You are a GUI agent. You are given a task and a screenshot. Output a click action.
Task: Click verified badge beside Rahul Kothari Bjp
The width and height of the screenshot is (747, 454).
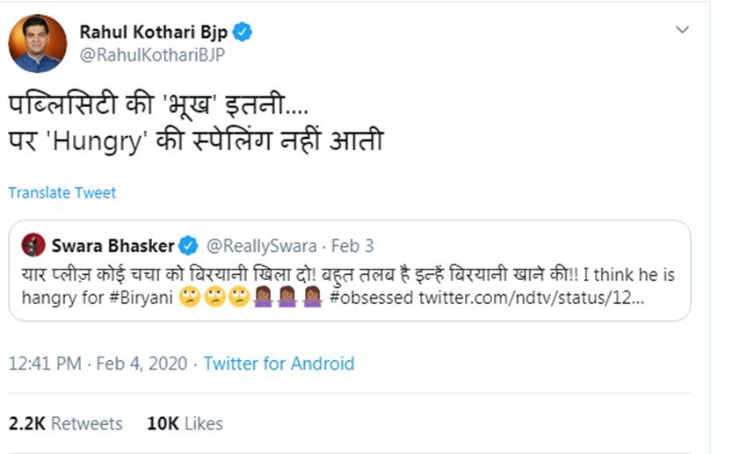(243, 32)
